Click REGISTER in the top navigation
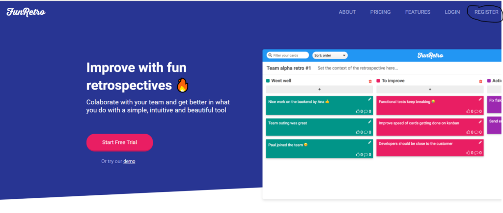Image resolution: width=503 pixels, height=213 pixels. [x=486, y=12]
